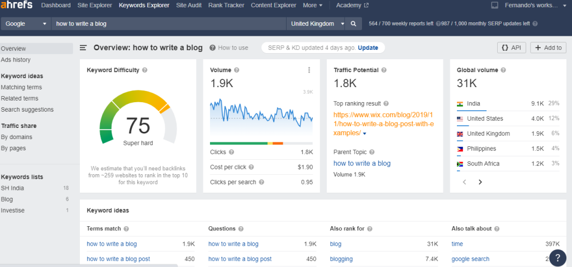This screenshot has height=267, width=572.
Task: Open the wix.com top ranking result link
Action: (383, 124)
